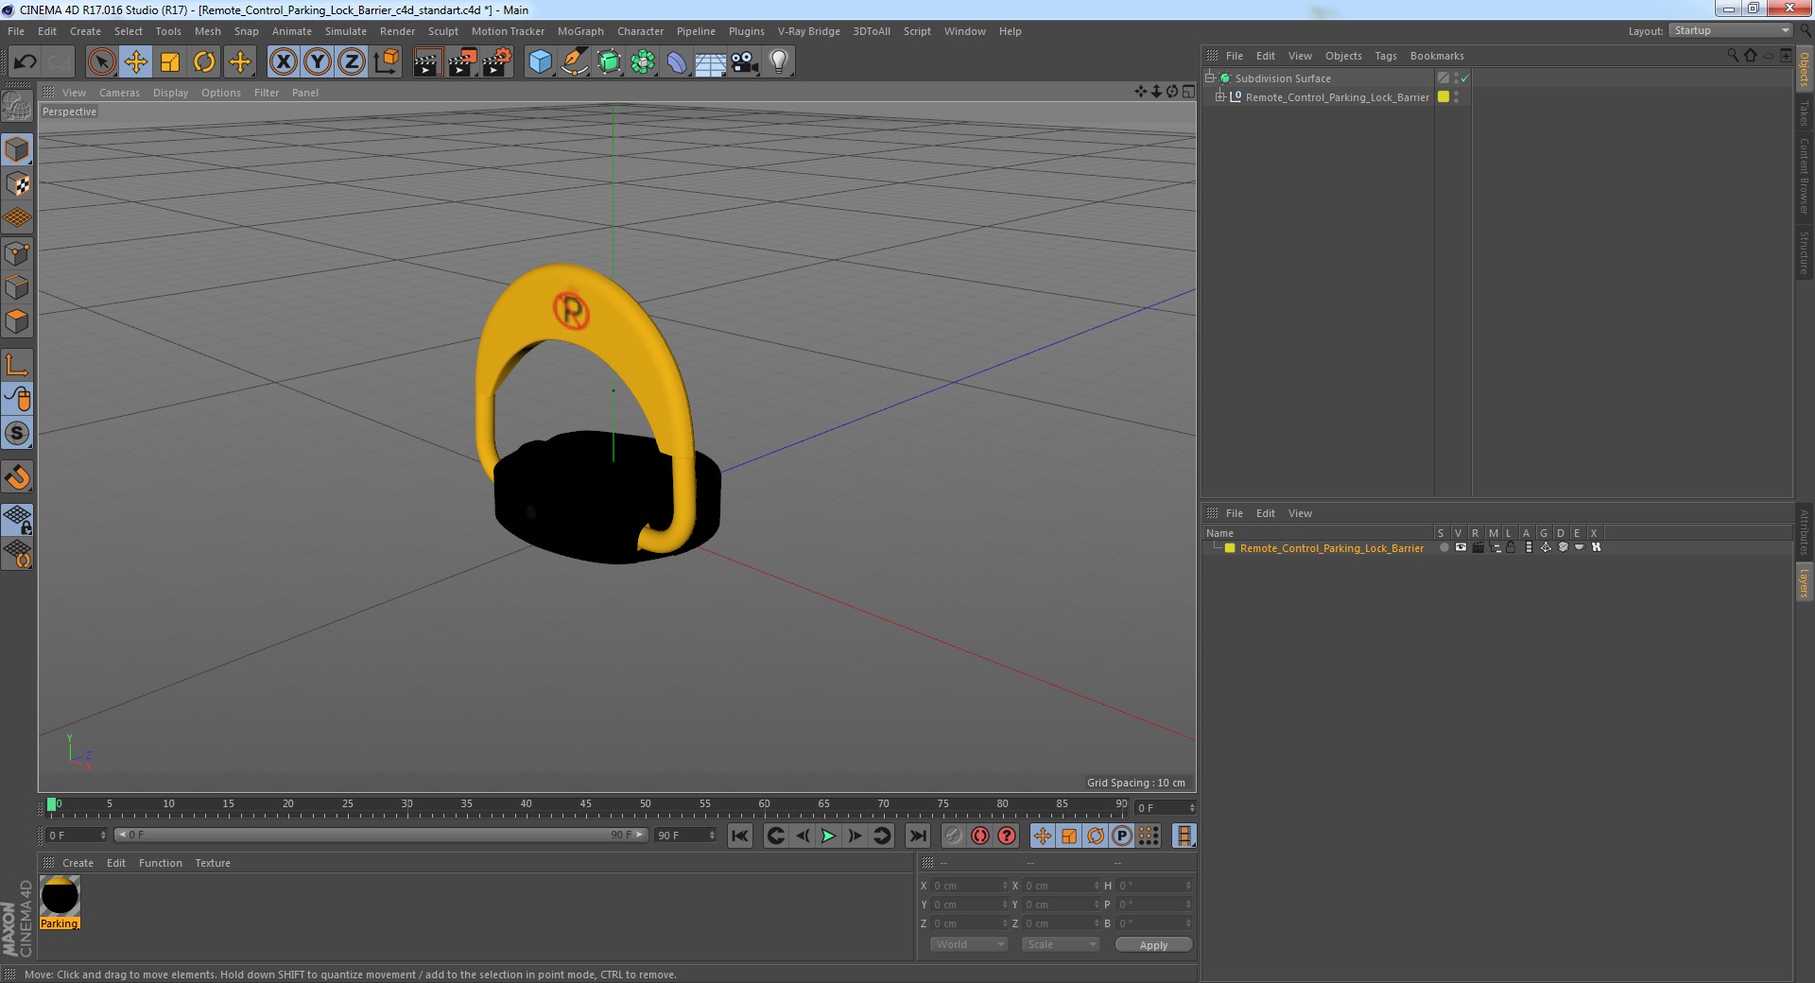Add Cube primitive object
1815x983 pixels.
tap(540, 62)
